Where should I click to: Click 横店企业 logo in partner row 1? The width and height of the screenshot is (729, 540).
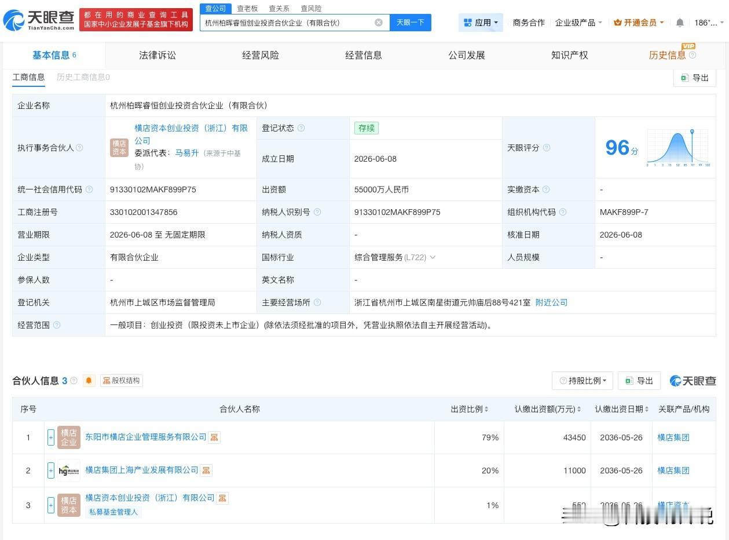[69, 437]
